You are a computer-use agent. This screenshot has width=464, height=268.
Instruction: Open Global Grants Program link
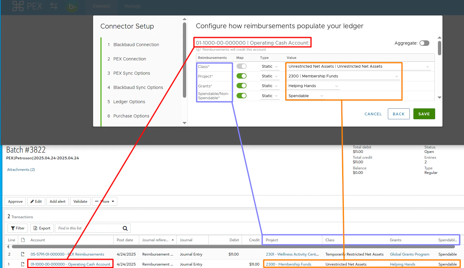coord(409,254)
